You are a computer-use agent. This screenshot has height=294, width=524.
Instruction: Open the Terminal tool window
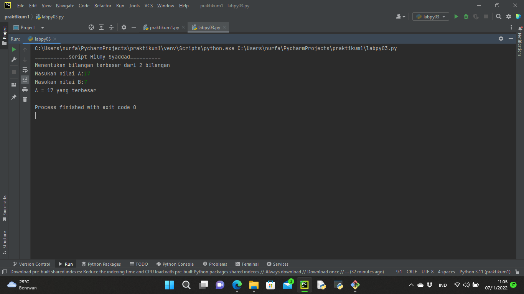click(x=247, y=264)
